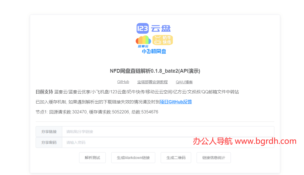This screenshot has width=304, height=175.
Task: Click the 节点1 request statistics line
Action: (x=97, y=112)
